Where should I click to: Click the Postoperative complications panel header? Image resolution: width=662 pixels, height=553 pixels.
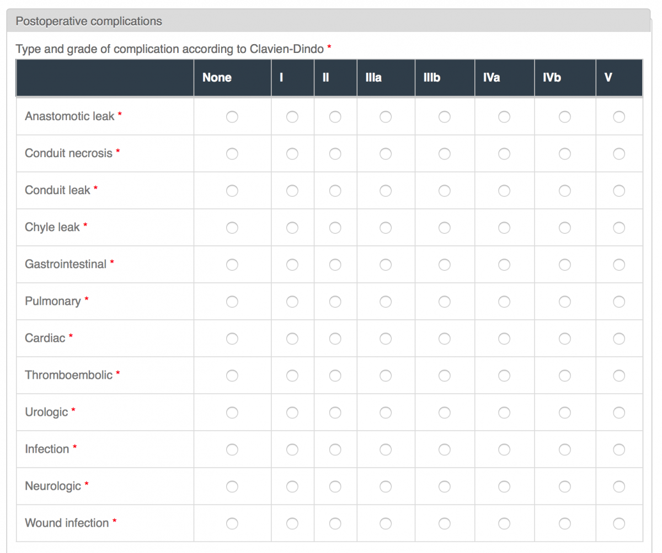[89, 22]
